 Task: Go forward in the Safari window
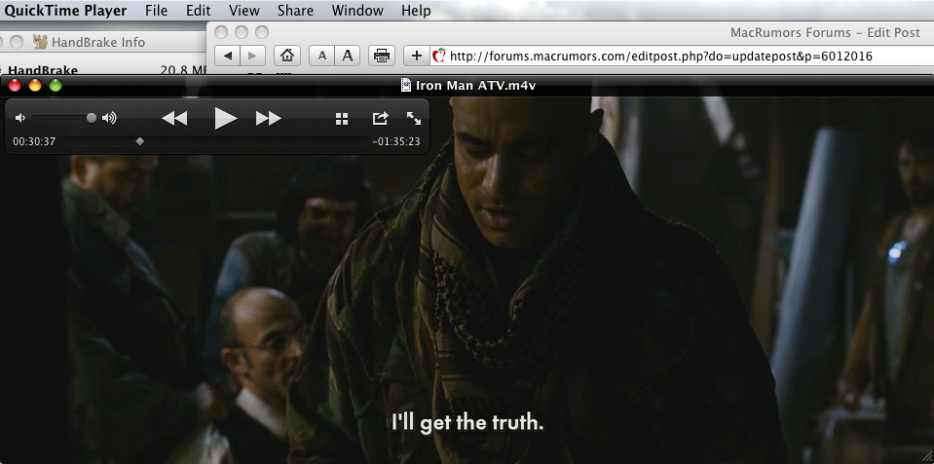pos(252,57)
